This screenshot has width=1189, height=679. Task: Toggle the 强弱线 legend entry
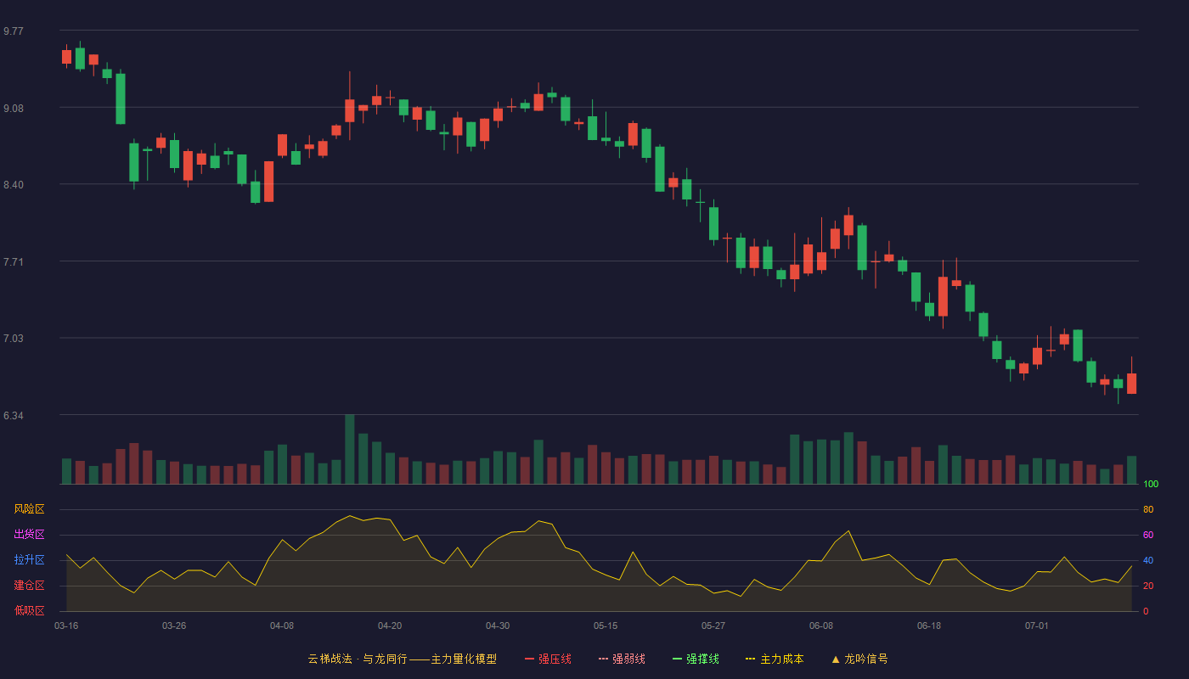click(x=622, y=659)
